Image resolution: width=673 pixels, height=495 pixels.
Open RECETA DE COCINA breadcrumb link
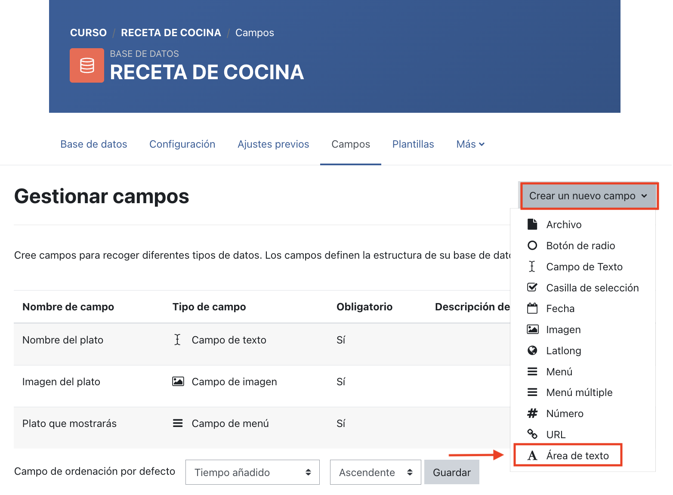[x=171, y=33]
